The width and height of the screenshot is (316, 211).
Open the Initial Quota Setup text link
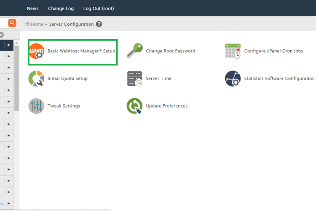tap(67, 78)
